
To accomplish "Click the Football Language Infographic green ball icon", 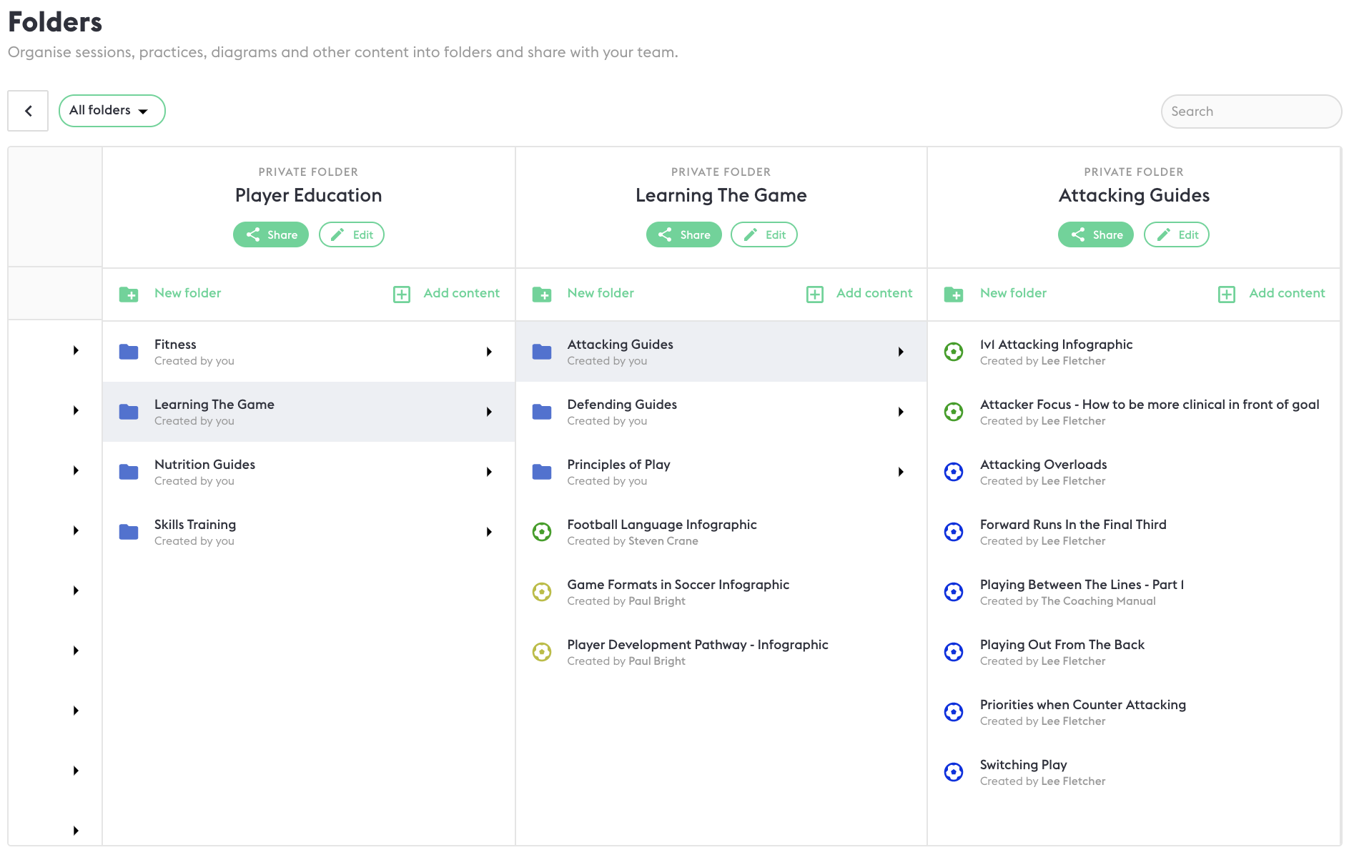I will (542, 532).
